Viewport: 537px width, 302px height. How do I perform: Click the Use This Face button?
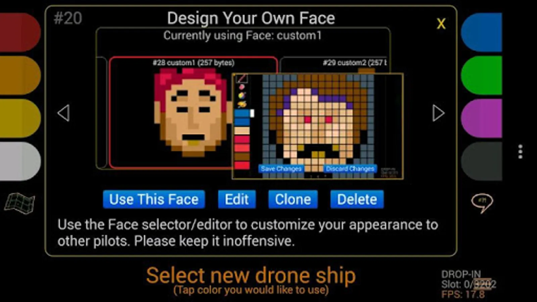pyautogui.click(x=154, y=199)
